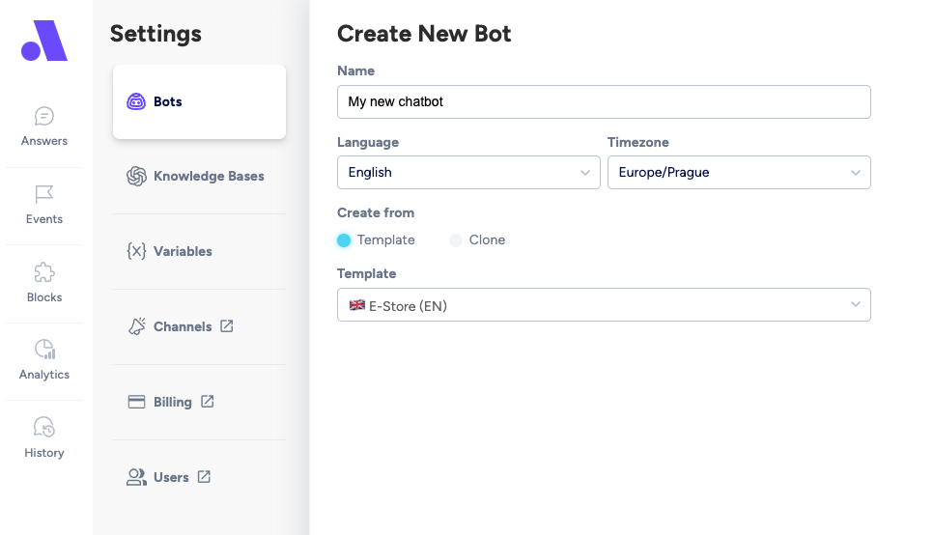Open the Analytics chart icon
Image resolution: width=934 pixels, height=535 pixels.
pyautogui.click(x=44, y=350)
